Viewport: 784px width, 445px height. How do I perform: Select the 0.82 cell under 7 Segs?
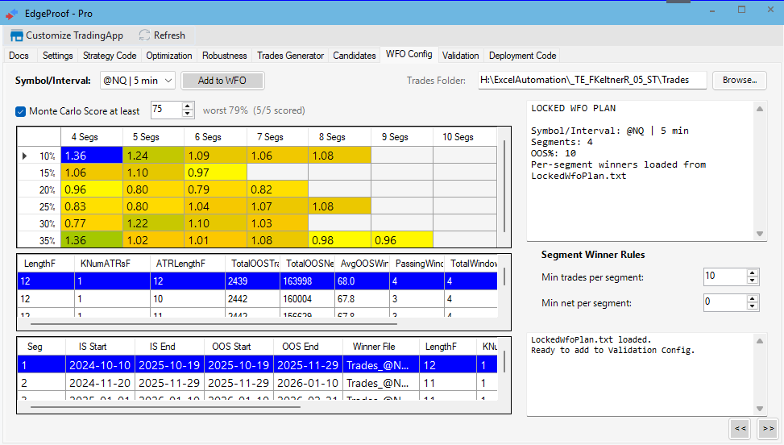click(277, 189)
